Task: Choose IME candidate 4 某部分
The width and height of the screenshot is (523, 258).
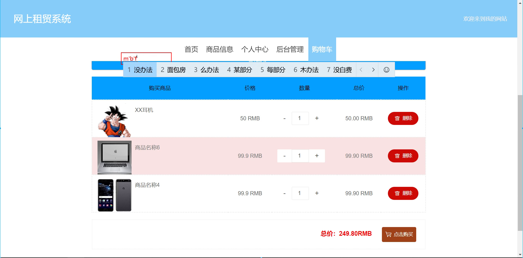Action: point(239,70)
